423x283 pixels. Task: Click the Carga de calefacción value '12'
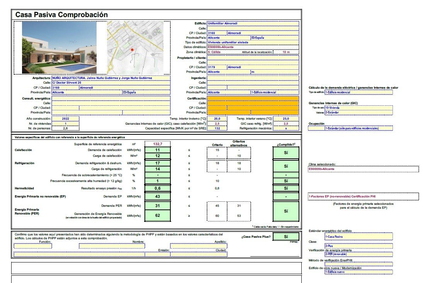[158, 156]
